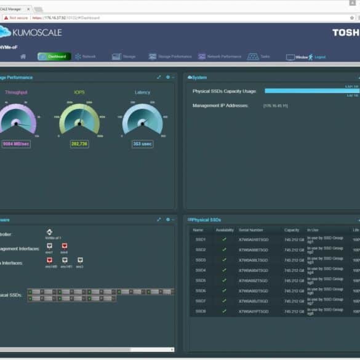The image size is (360, 360).
Task: Click the Physical SSDs Capacity Usage bar
Action: click(x=312, y=91)
